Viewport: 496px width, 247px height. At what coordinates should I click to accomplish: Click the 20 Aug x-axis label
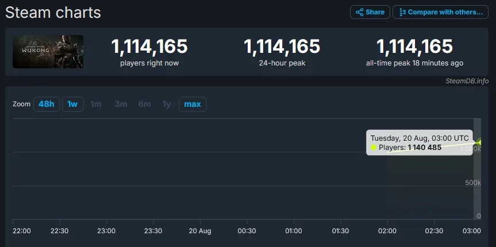[x=200, y=231]
